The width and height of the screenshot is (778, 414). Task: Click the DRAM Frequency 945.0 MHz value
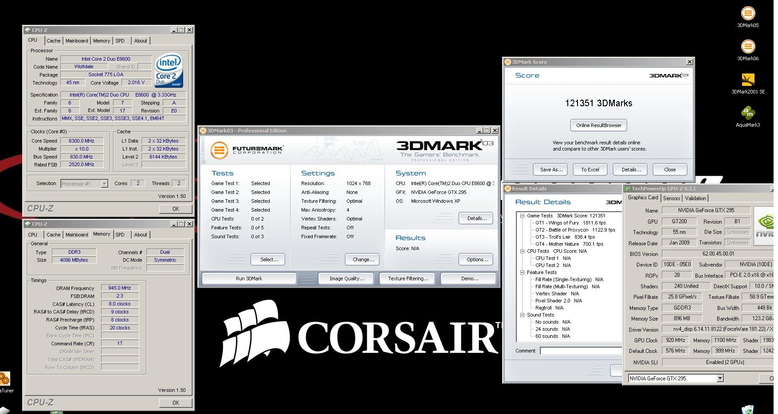coord(120,288)
